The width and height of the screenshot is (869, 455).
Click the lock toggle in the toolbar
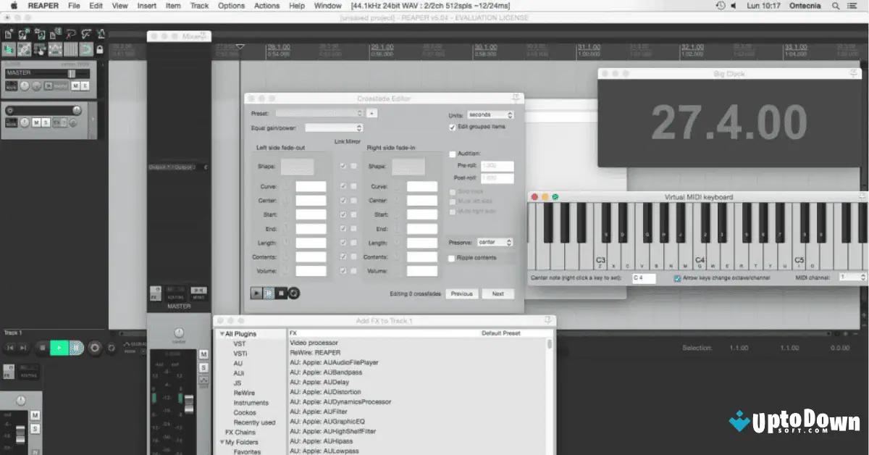(x=100, y=49)
